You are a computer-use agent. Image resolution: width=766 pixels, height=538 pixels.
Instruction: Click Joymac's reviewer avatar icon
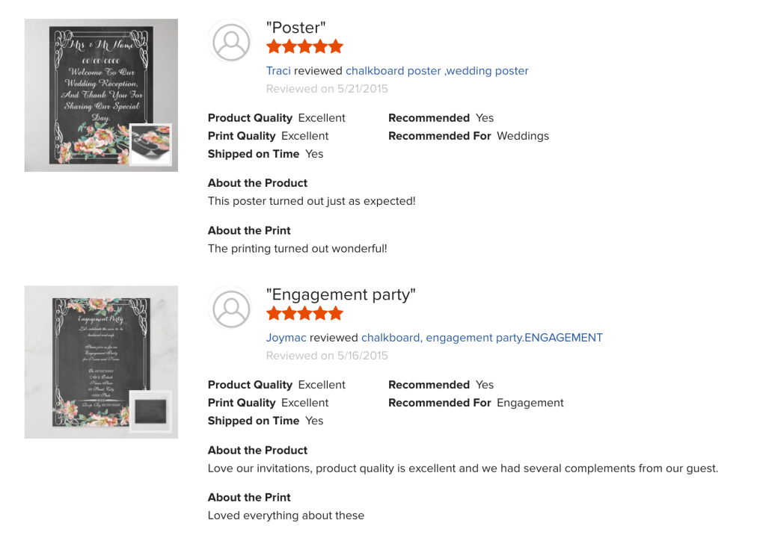(232, 309)
